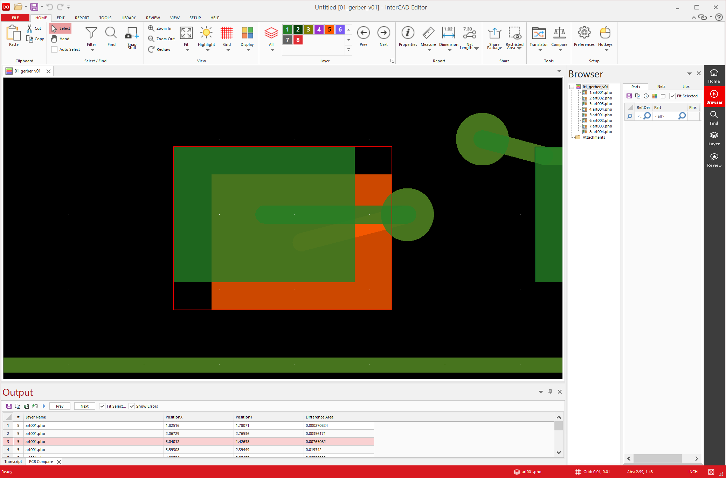Enable the Auto Select checkbox
Screen dimensions: 726x478
coord(54,49)
